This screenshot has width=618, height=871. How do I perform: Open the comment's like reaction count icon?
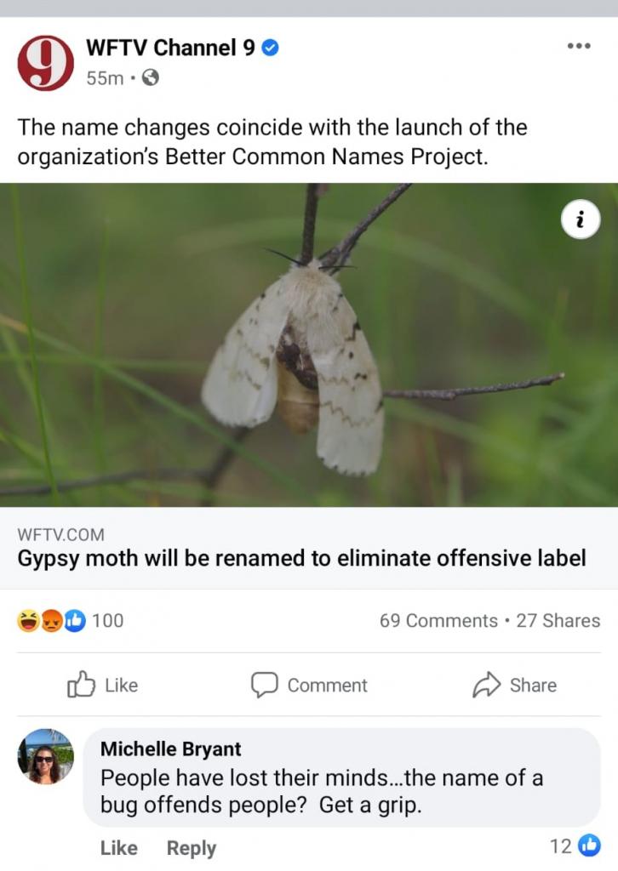(x=588, y=845)
